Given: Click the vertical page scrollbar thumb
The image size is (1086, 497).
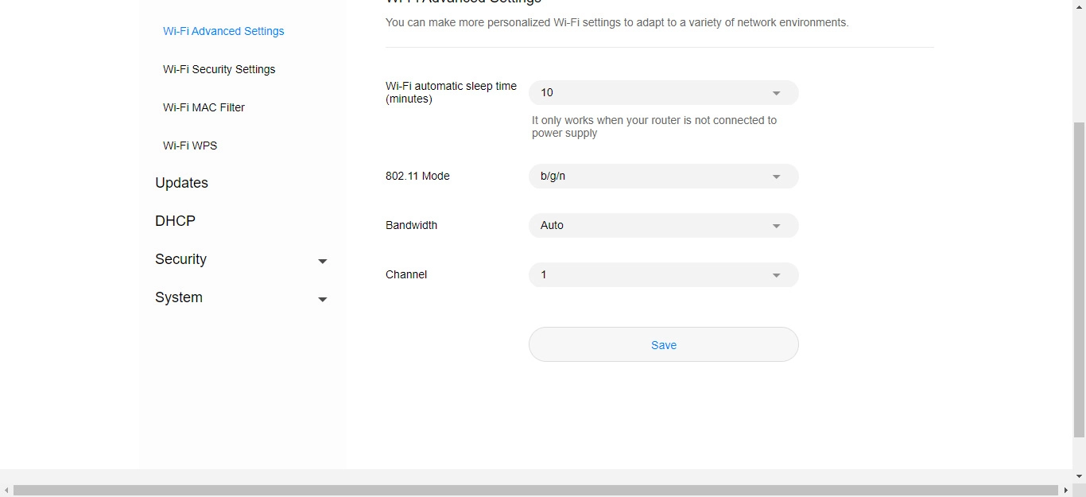Looking at the screenshot, I should tap(1079, 278).
